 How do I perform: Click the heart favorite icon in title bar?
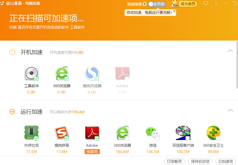tap(206, 3)
